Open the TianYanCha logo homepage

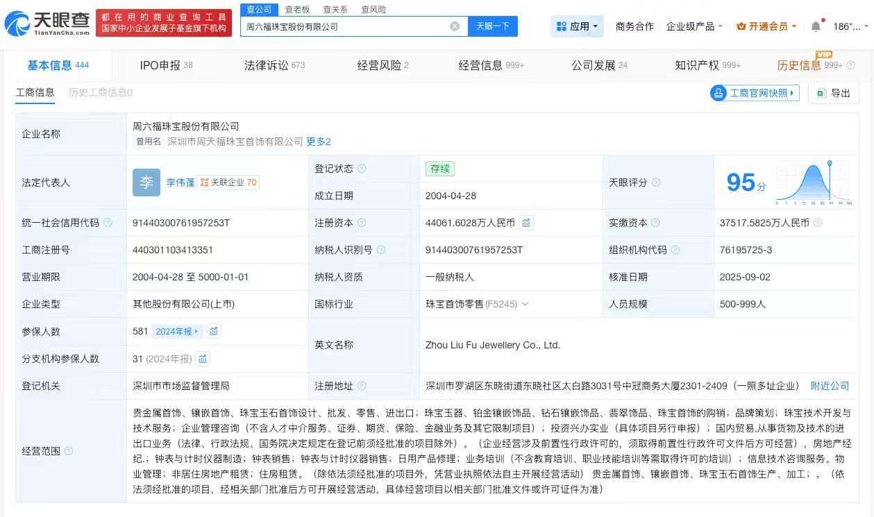click(47, 24)
